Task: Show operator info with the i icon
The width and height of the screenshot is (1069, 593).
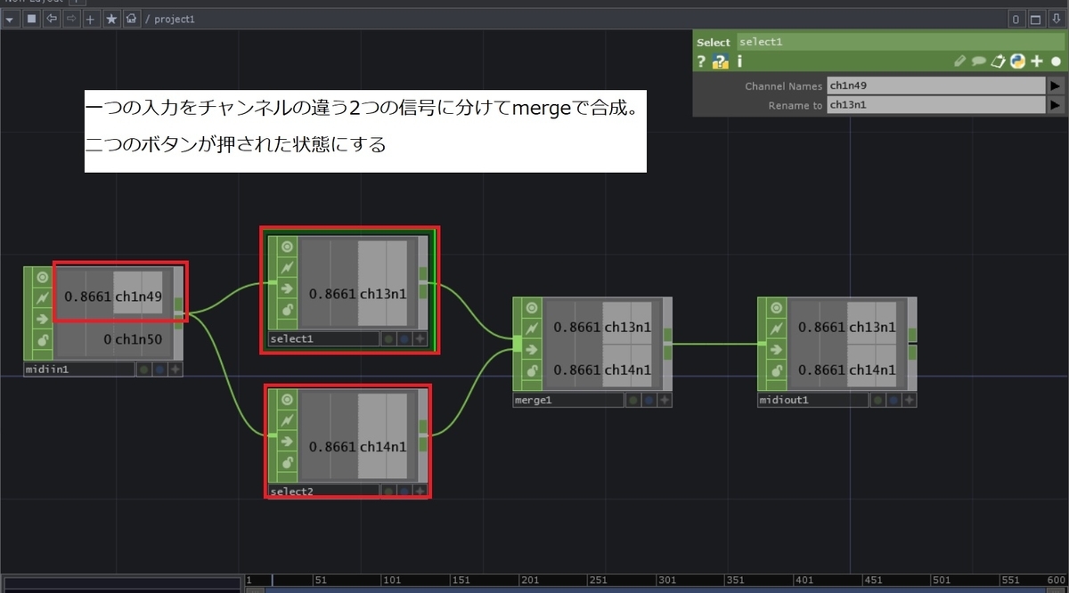Action: coord(739,61)
